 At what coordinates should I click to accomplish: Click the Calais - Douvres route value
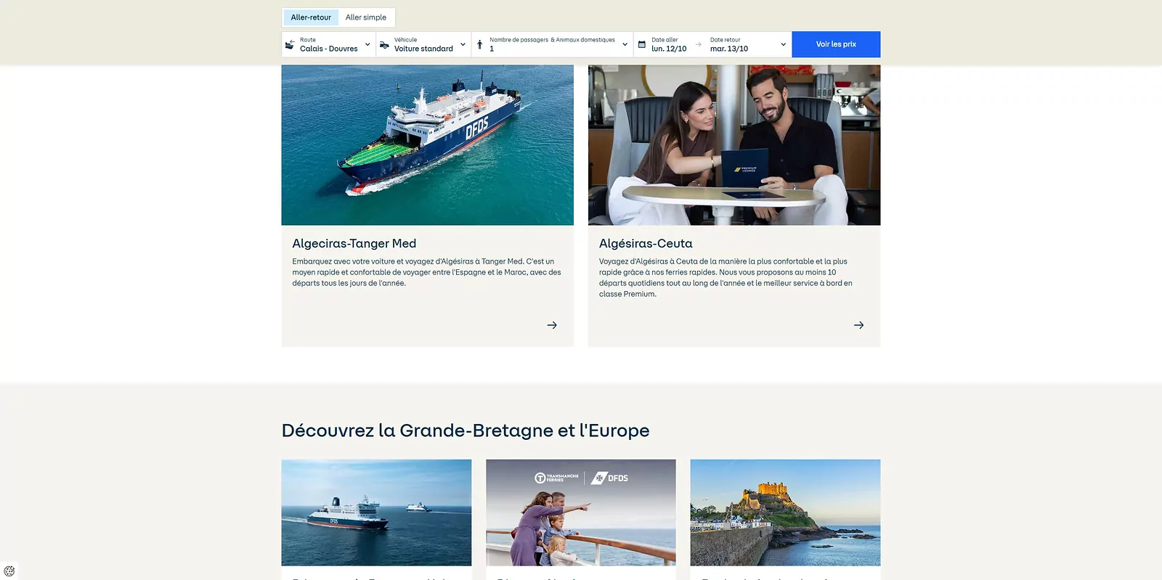pos(329,49)
